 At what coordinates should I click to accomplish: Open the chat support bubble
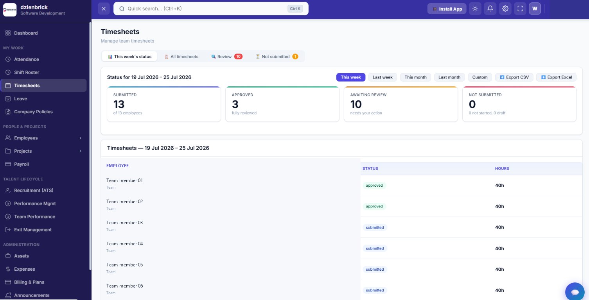575,292
